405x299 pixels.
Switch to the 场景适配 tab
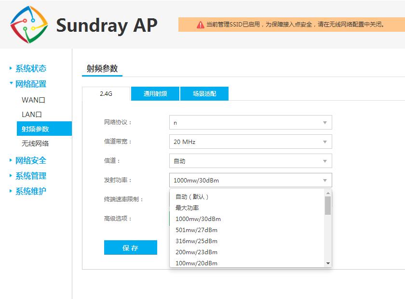204,93
